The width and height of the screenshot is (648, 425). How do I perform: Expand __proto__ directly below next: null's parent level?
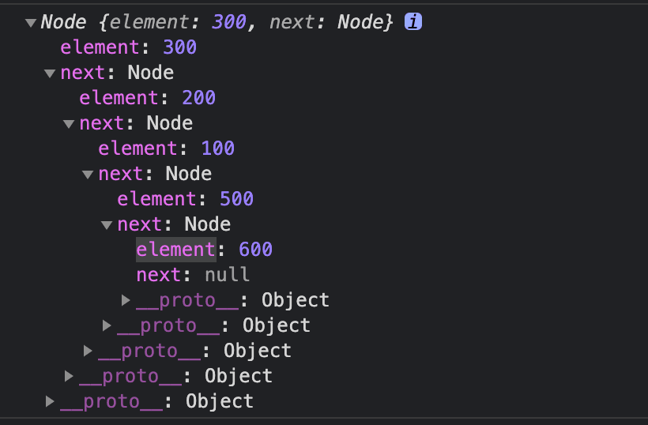pyautogui.click(x=107, y=325)
